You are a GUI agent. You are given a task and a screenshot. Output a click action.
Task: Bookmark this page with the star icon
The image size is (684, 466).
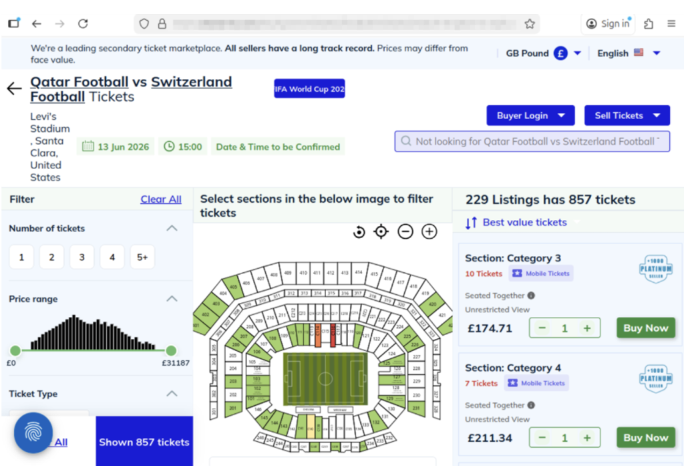(530, 23)
